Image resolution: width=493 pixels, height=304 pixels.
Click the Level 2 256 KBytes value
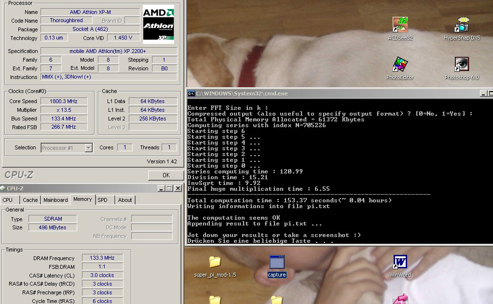[x=153, y=119]
